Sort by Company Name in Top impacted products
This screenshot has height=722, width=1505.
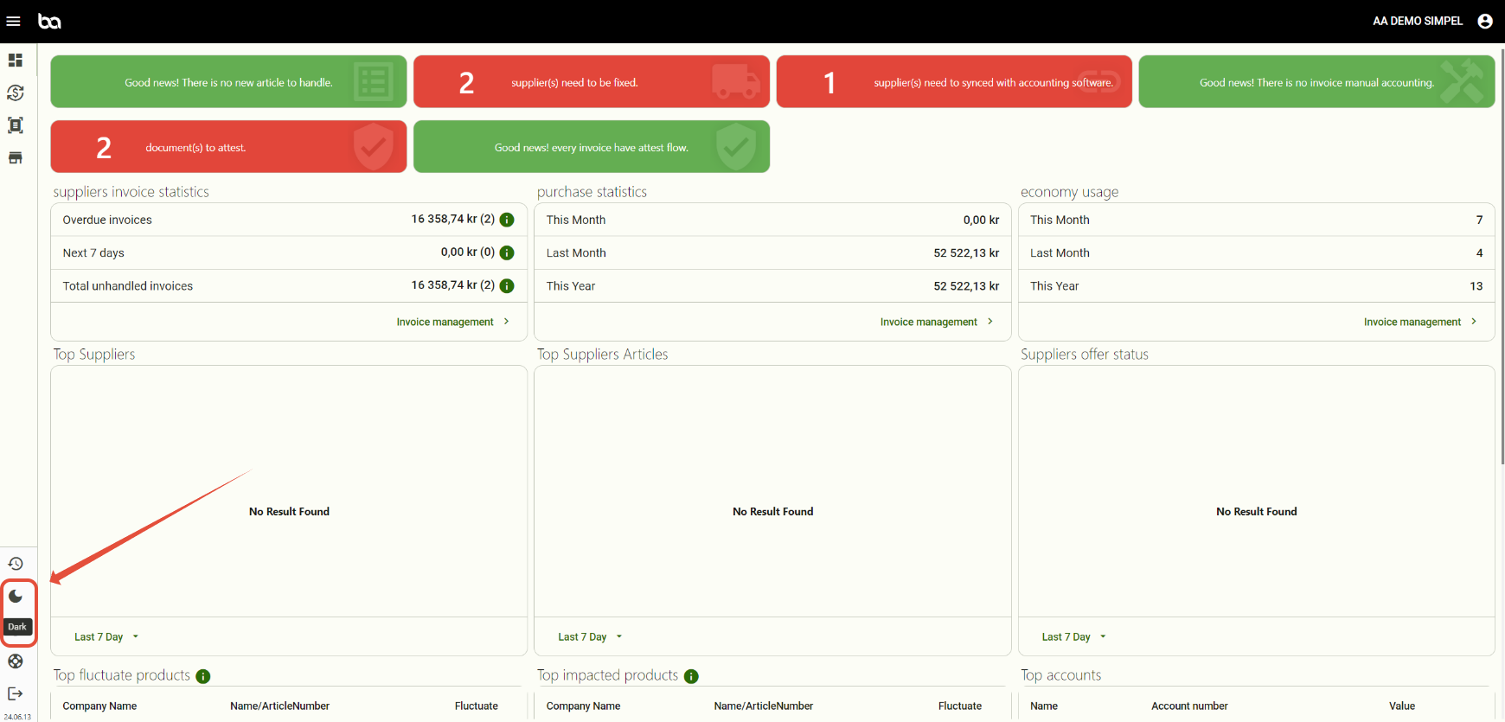(x=583, y=706)
